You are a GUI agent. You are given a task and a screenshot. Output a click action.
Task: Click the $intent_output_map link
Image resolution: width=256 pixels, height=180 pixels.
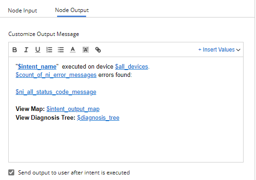coord(73,109)
